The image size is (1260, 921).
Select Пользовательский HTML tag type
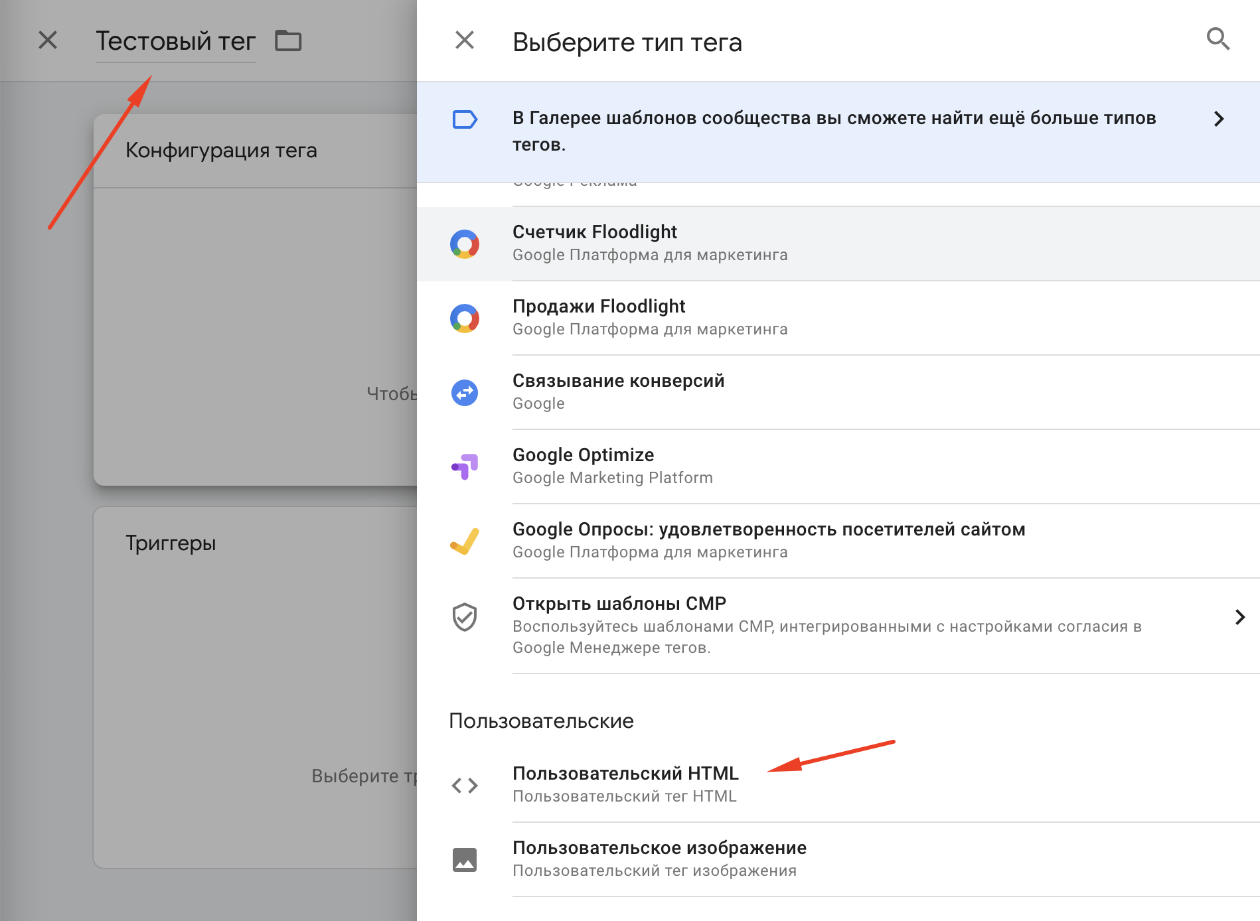(x=838, y=785)
